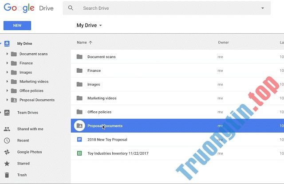Open Finance label in sidebar
This screenshot has width=284, height=184.
coord(26,63)
